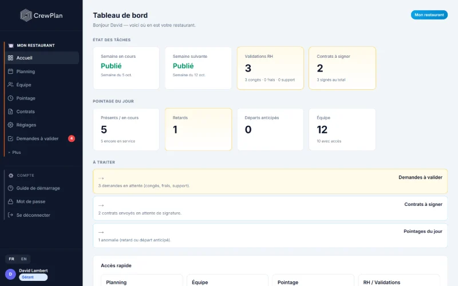Click the arrow in Pointages du jour row
This screenshot has width=458, height=286.
click(101, 232)
